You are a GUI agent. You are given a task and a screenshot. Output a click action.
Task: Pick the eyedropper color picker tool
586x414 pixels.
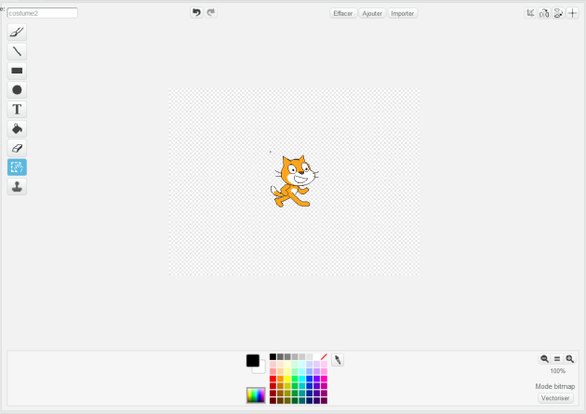(338, 360)
